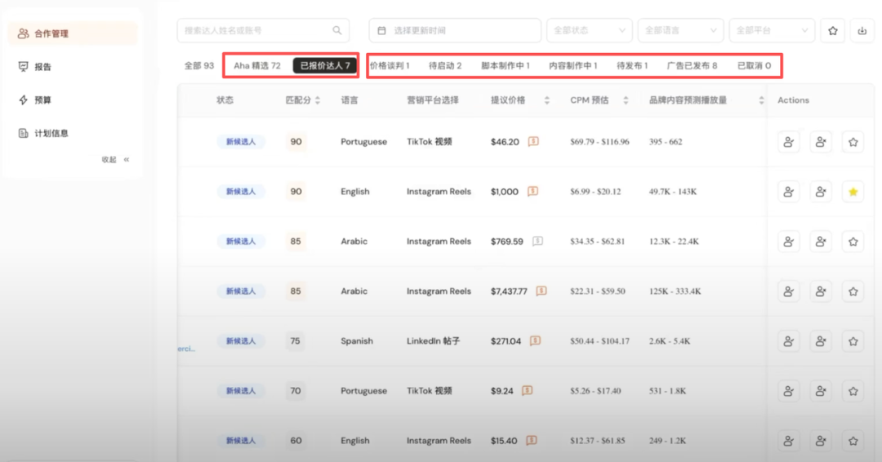
Task: Open price note icon beside $9.24
Action: tap(527, 390)
